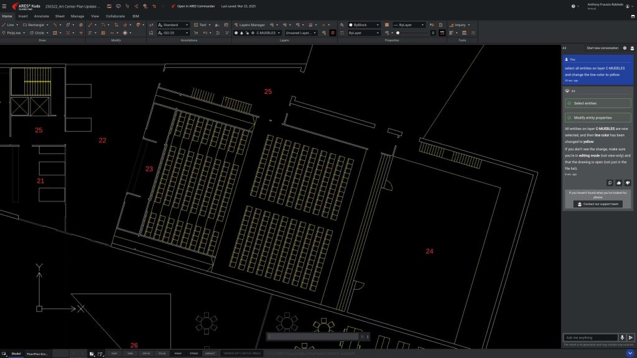
Task: Toggle ETRACK in status bar
Action: click(x=194, y=354)
